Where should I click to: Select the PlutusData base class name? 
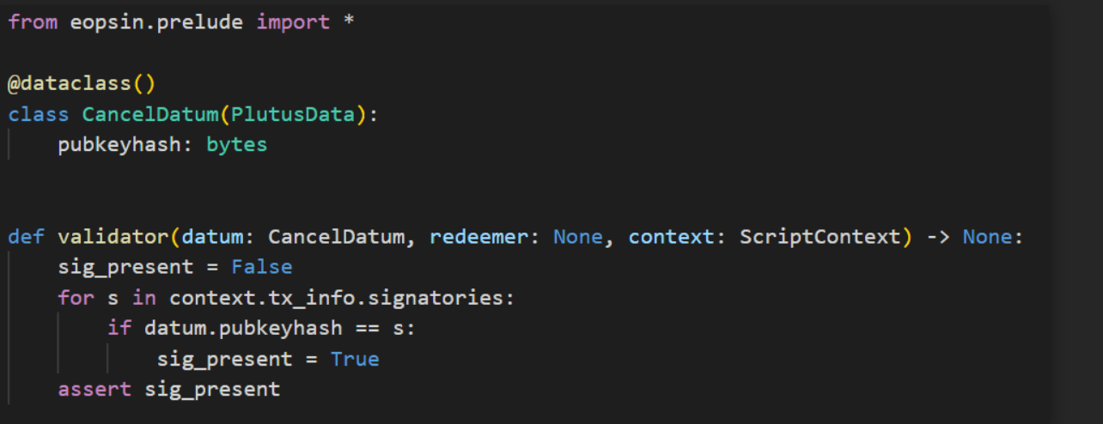293,114
